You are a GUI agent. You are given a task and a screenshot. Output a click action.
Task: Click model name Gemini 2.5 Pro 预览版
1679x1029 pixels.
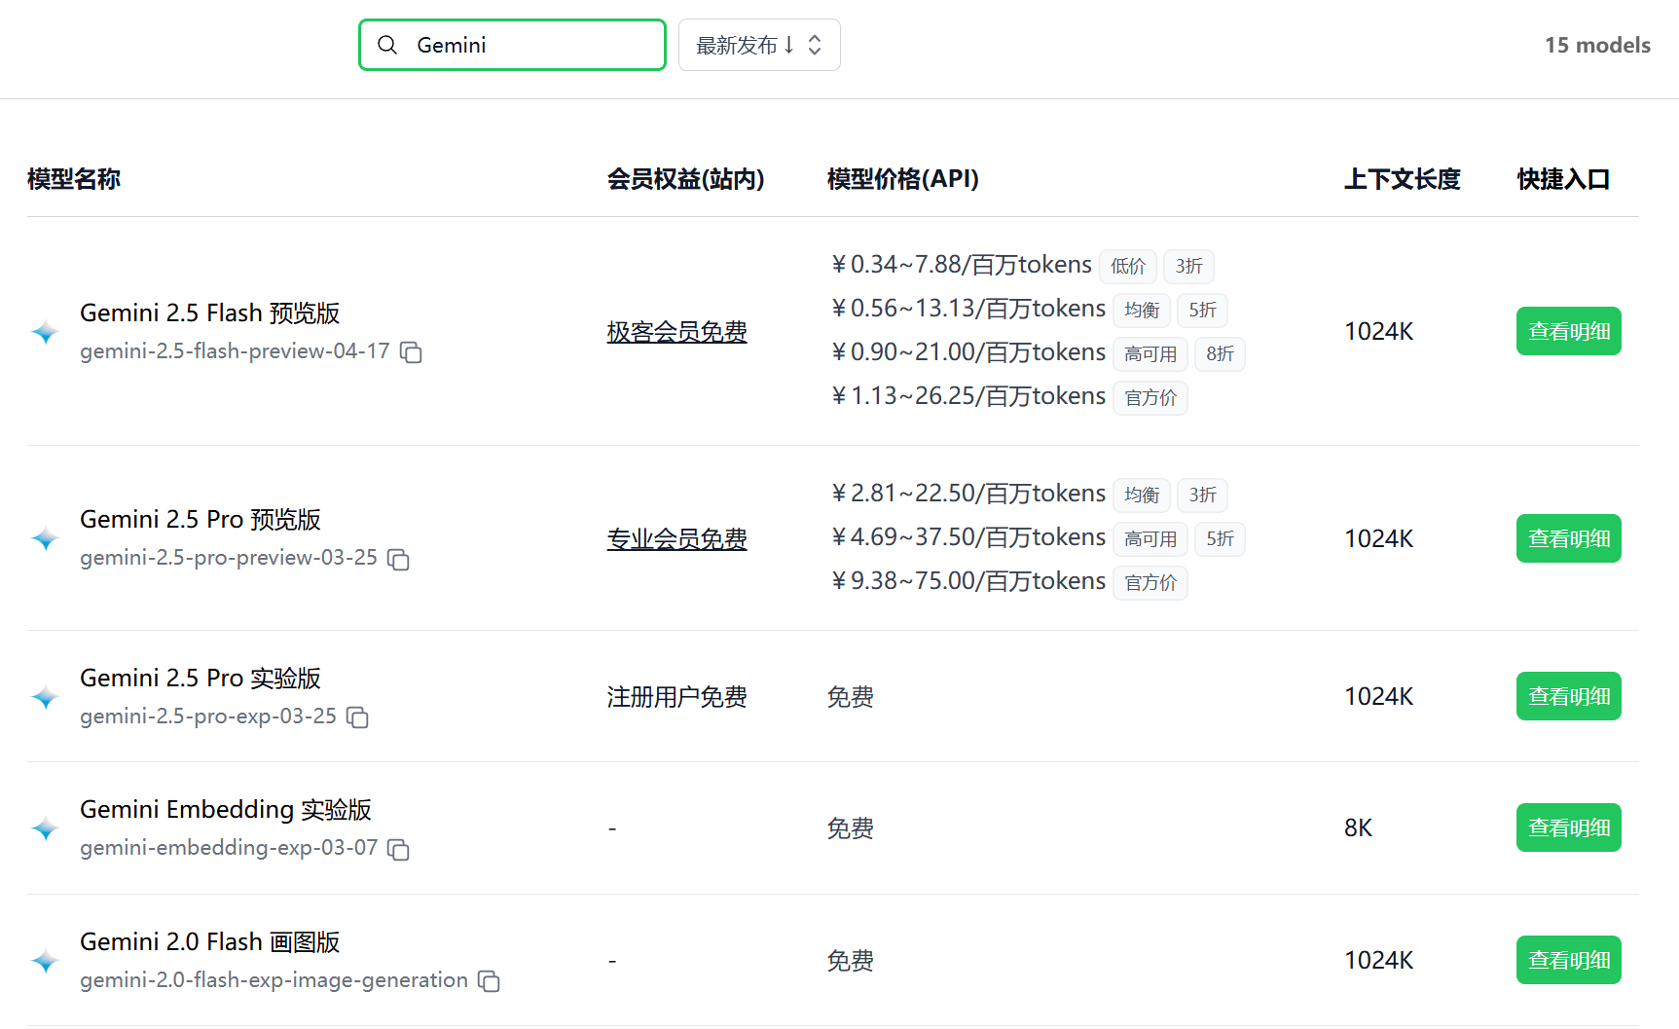tap(201, 519)
